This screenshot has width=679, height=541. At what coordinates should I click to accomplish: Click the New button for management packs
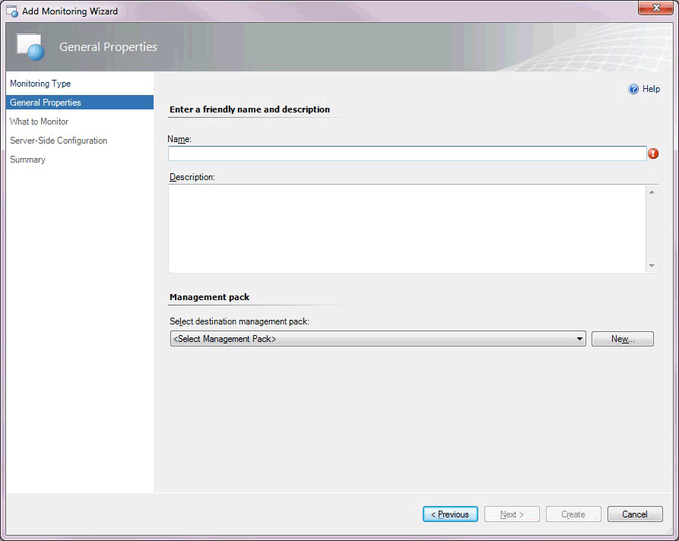[x=622, y=338]
